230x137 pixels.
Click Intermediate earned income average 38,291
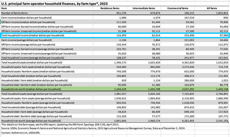156,49
